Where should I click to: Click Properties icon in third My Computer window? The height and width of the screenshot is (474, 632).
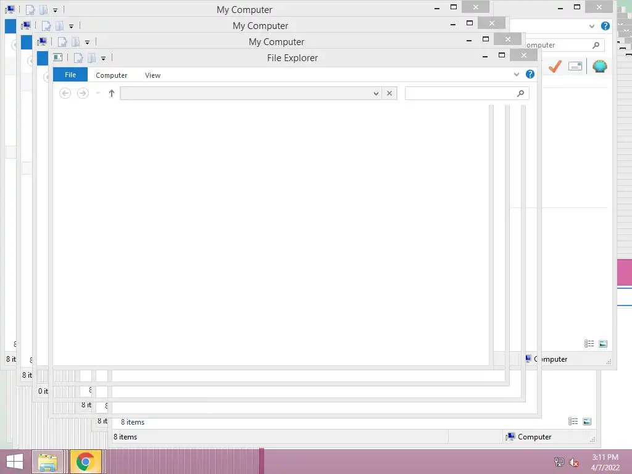click(62, 41)
